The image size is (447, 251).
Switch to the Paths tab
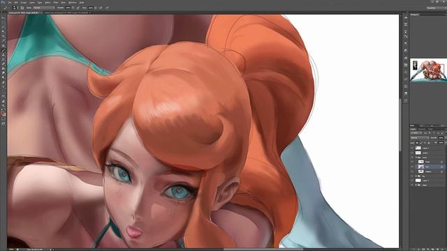click(x=430, y=129)
